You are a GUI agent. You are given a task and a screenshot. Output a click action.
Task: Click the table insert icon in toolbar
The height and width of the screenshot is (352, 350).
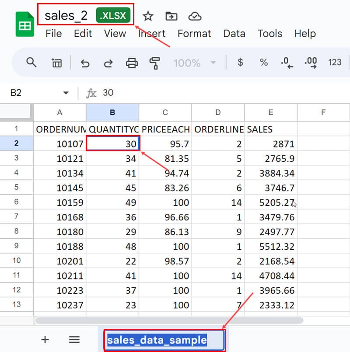(x=56, y=63)
